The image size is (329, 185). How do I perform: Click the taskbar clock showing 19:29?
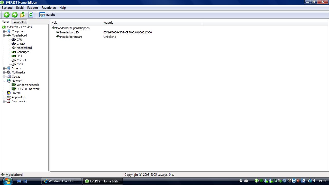click(x=322, y=181)
